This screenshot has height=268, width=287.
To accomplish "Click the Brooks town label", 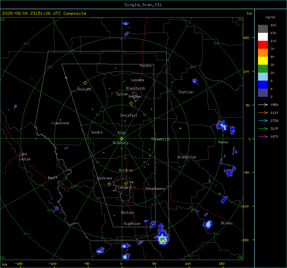I will 227,223.
